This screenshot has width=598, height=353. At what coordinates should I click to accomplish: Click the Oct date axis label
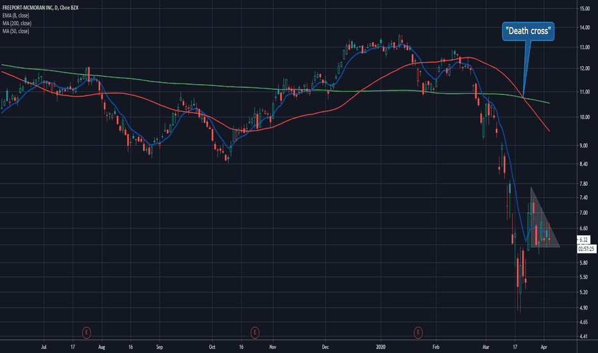(x=212, y=347)
